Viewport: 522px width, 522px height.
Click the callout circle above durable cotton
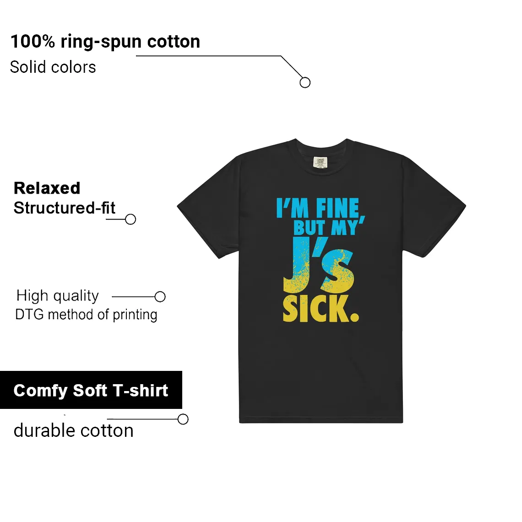183,419
